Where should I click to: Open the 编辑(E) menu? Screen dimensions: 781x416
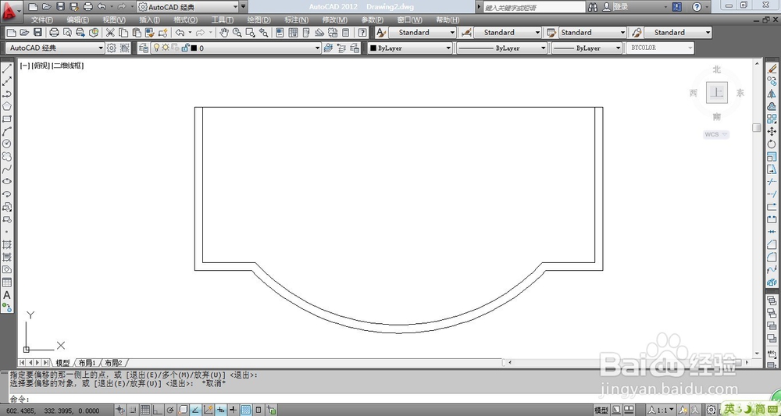click(x=77, y=20)
